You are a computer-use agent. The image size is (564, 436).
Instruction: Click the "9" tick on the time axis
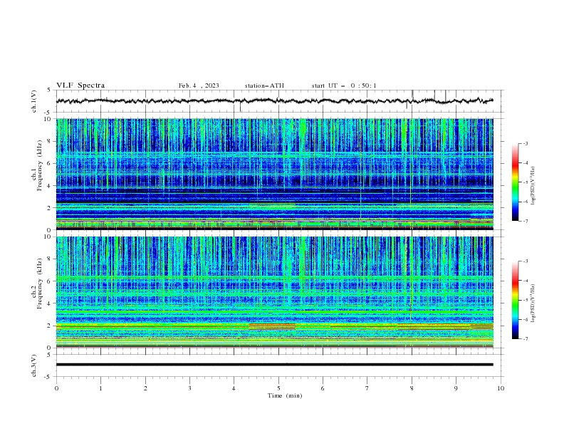coord(456,388)
